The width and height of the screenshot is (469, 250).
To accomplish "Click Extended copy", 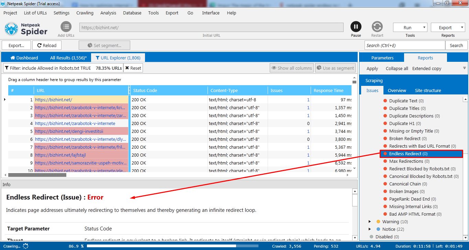I will click(427, 68).
